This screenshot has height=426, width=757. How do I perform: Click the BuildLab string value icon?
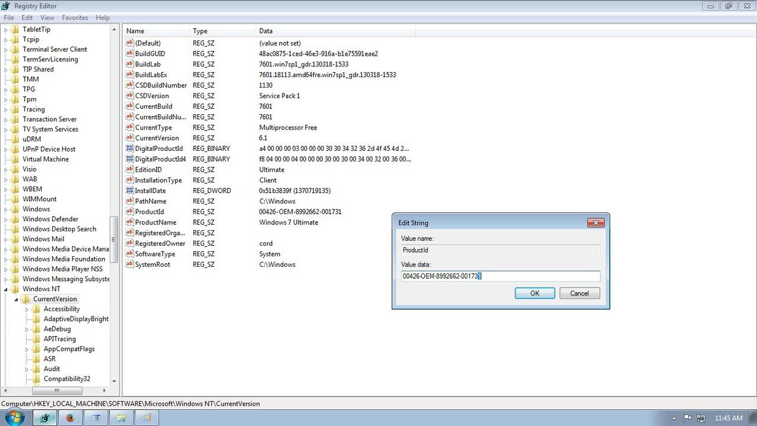click(130, 64)
